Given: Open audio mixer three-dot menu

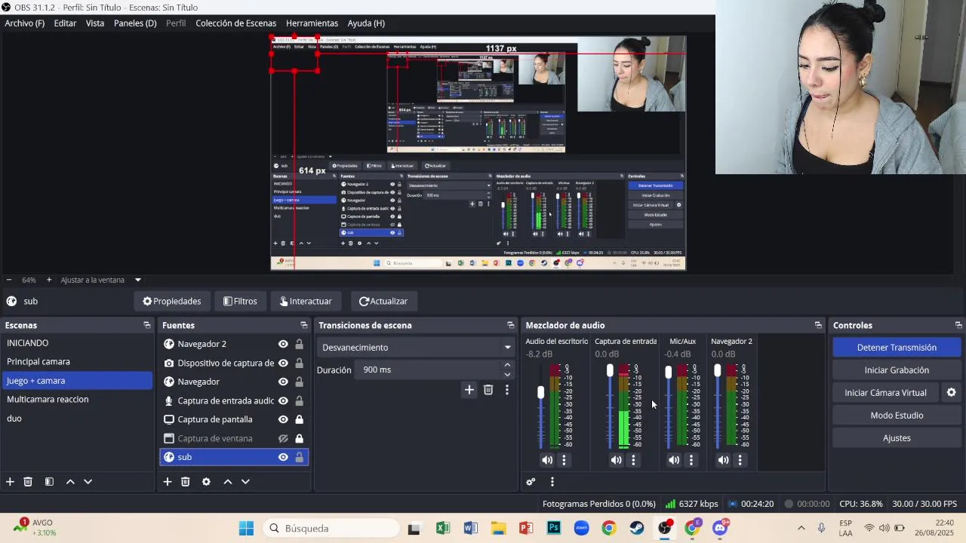Looking at the screenshot, I should (552, 482).
